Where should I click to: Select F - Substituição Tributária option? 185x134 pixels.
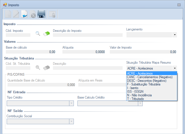pyautogui.click(x=152, y=84)
